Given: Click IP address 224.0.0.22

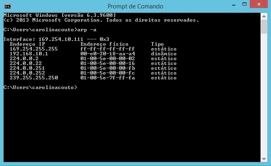Looking at the screenshot, I should click(x=26, y=63).
